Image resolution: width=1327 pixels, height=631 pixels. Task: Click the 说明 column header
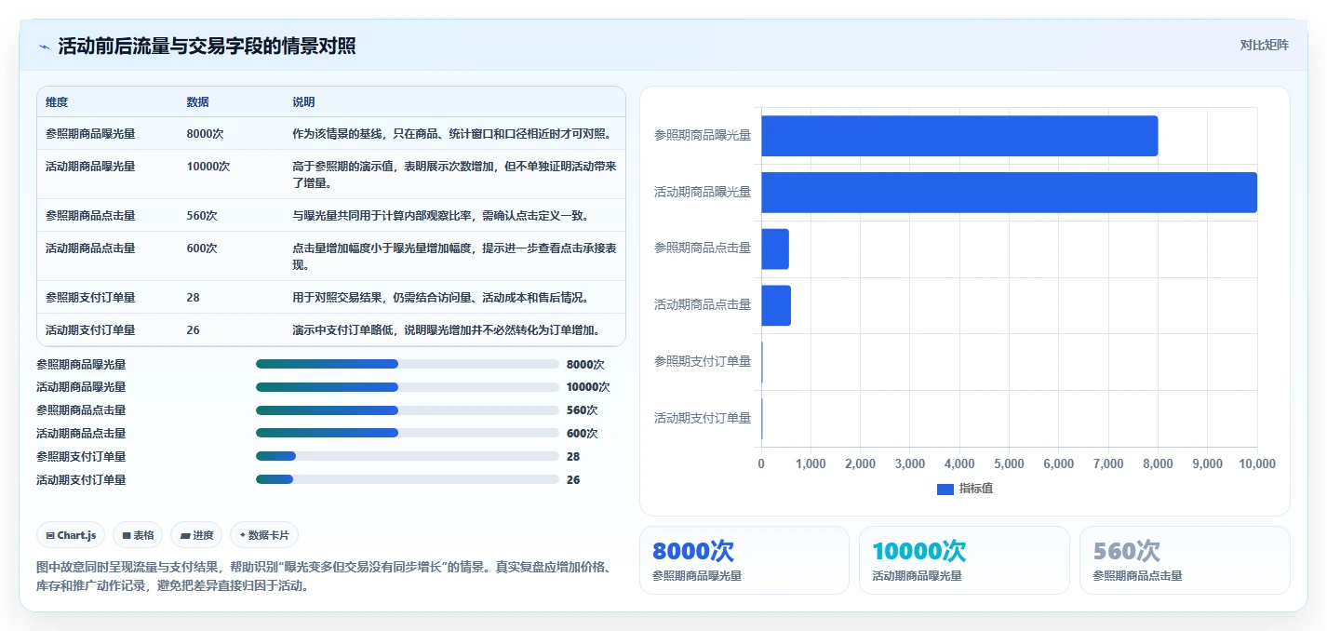(303, 102)
